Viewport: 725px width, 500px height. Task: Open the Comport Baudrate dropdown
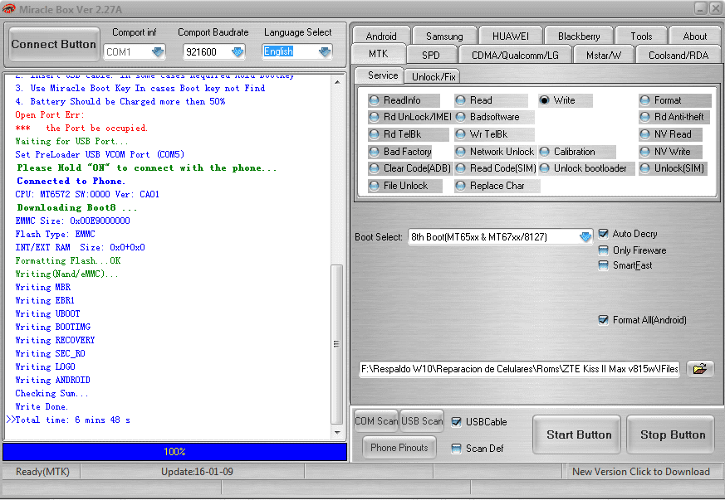[238, 51]
